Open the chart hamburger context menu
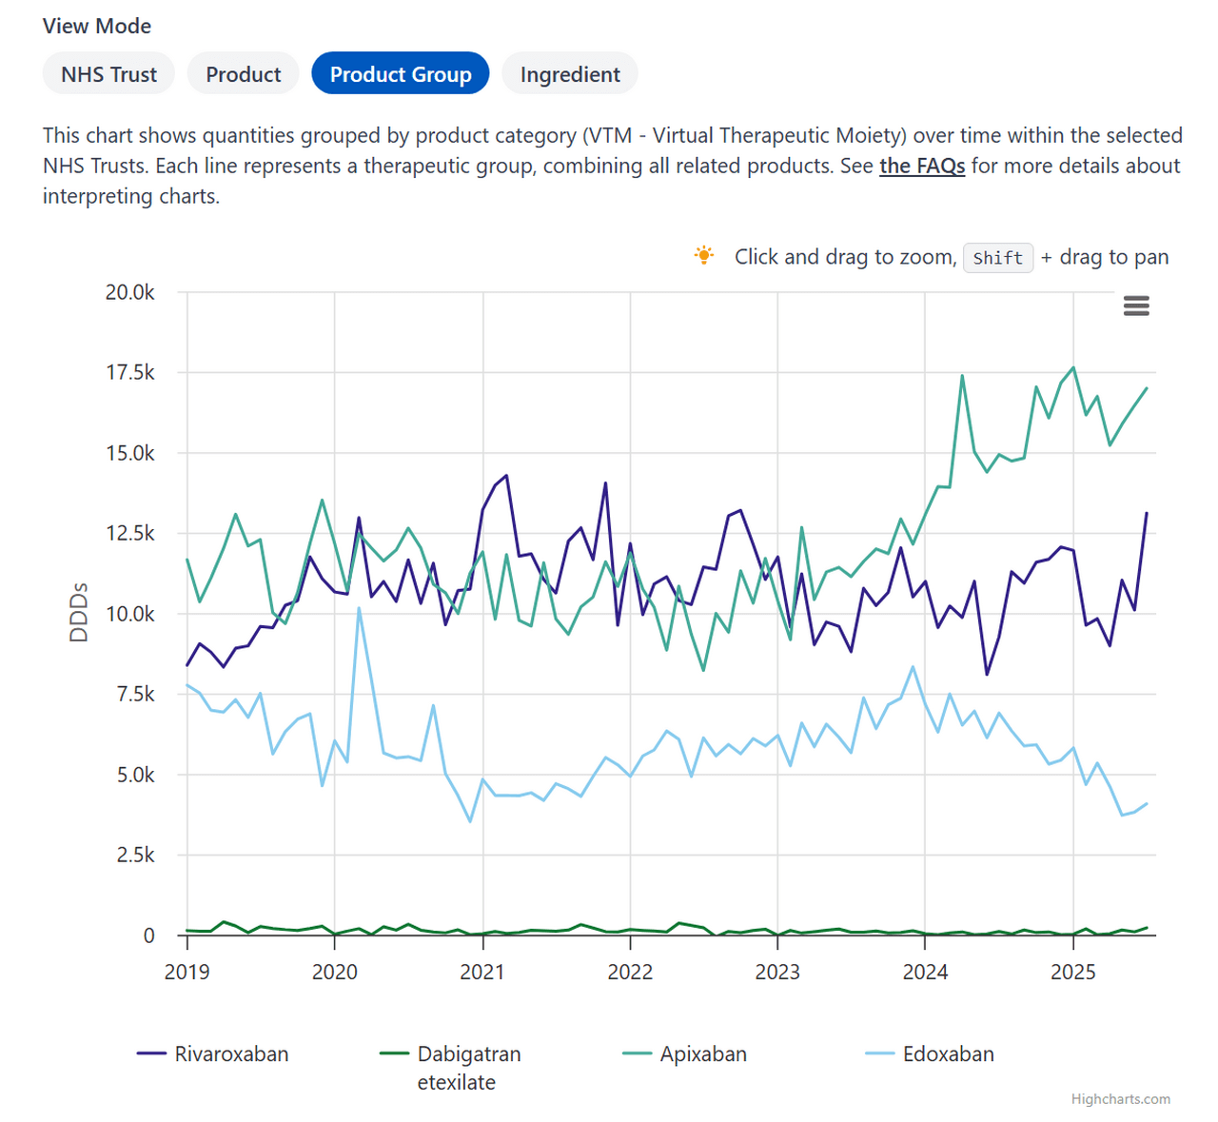Viewport: 1218px width, 1122px height. coord(1136,305)
